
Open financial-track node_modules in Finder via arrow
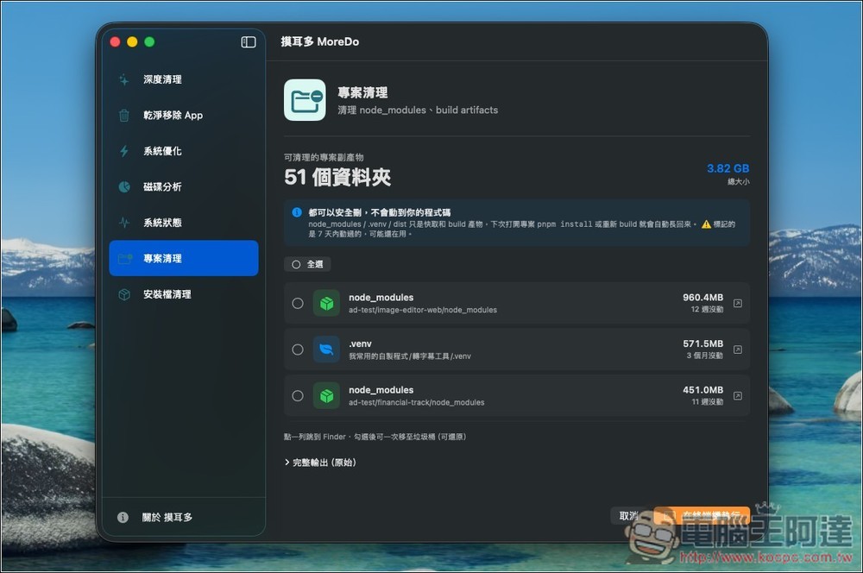tap(738, 395)
